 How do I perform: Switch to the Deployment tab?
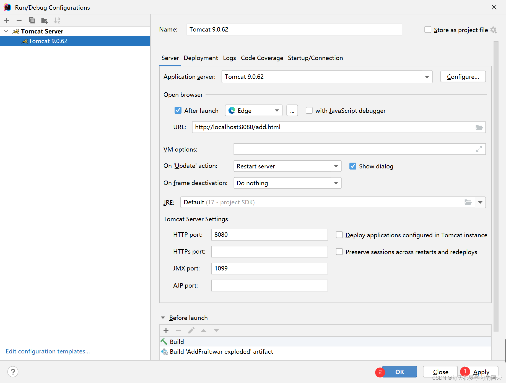201,58
